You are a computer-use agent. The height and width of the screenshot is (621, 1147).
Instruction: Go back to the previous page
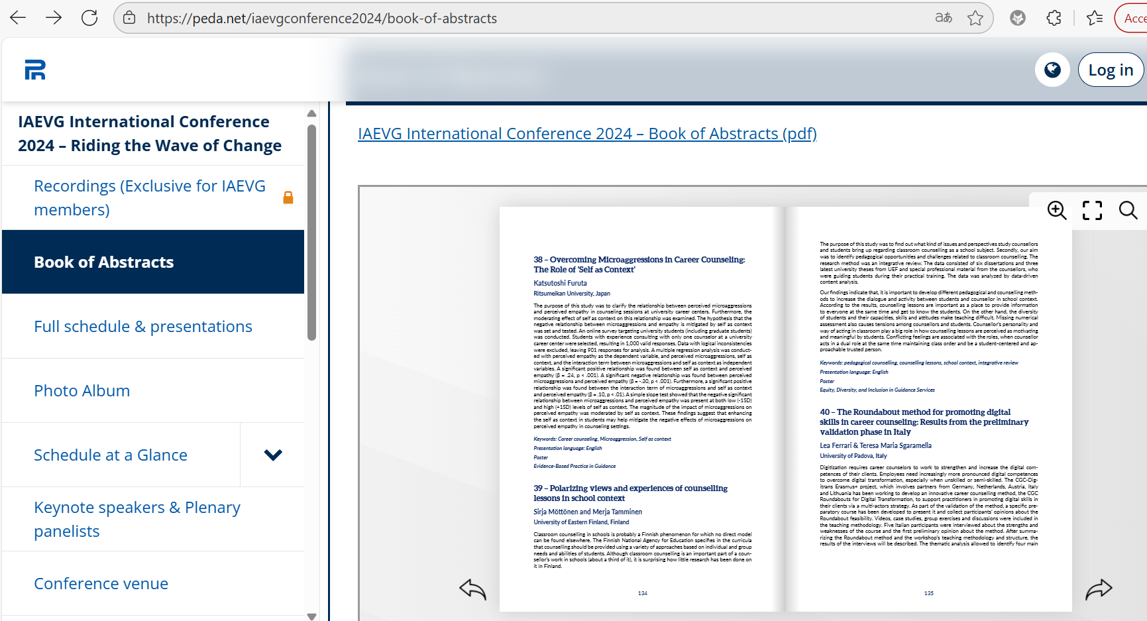[19, 18]
